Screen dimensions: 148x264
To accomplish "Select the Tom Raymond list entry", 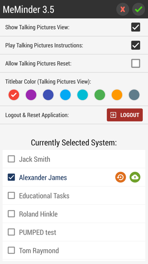I will click(x=74, y=250).
